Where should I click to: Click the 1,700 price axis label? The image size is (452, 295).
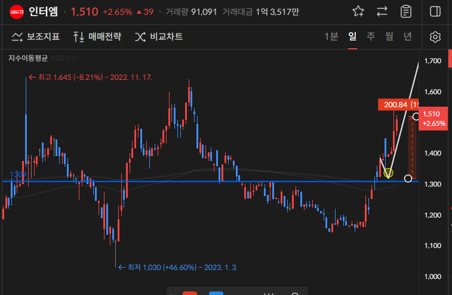(433, 61)
